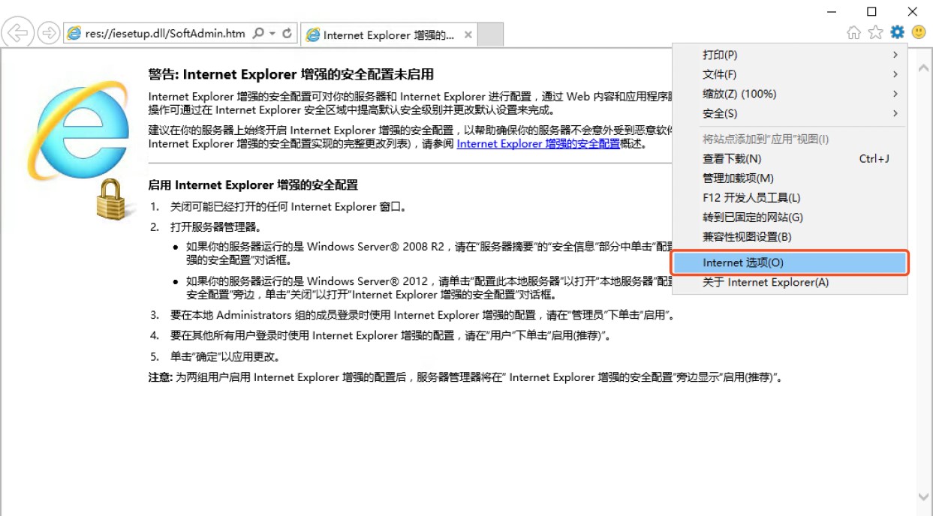
Task: Select Internet 选项(O) menu item
Action: 790,262
